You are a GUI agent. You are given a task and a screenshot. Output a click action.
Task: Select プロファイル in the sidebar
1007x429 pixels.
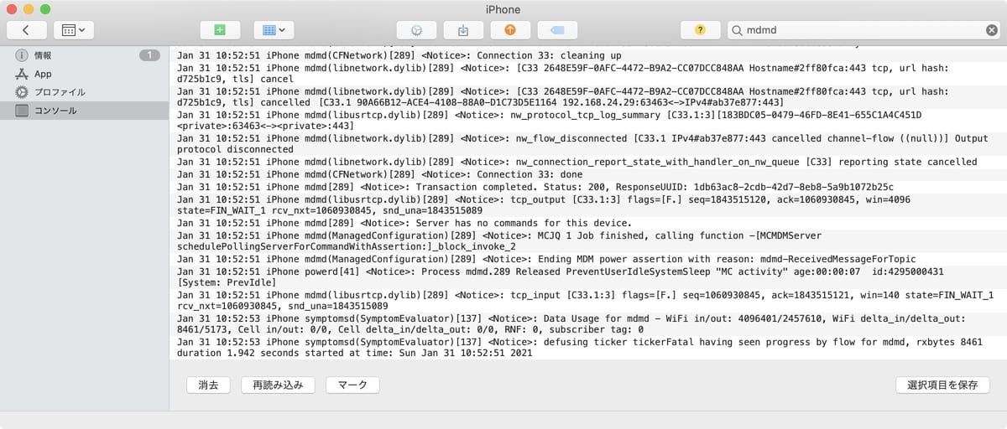(84, 92)
